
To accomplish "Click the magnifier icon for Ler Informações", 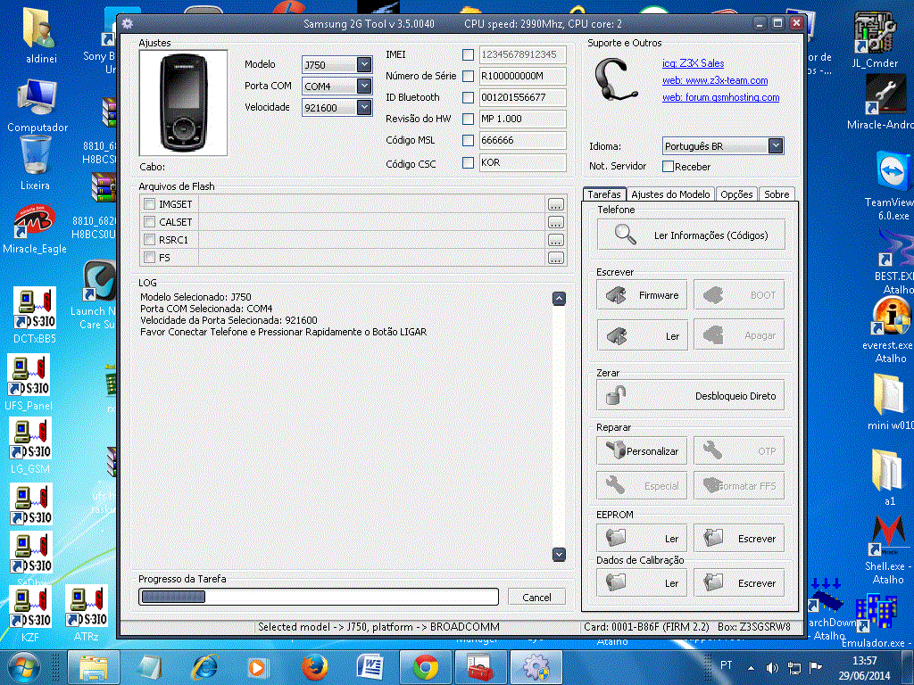I will 625,235.
